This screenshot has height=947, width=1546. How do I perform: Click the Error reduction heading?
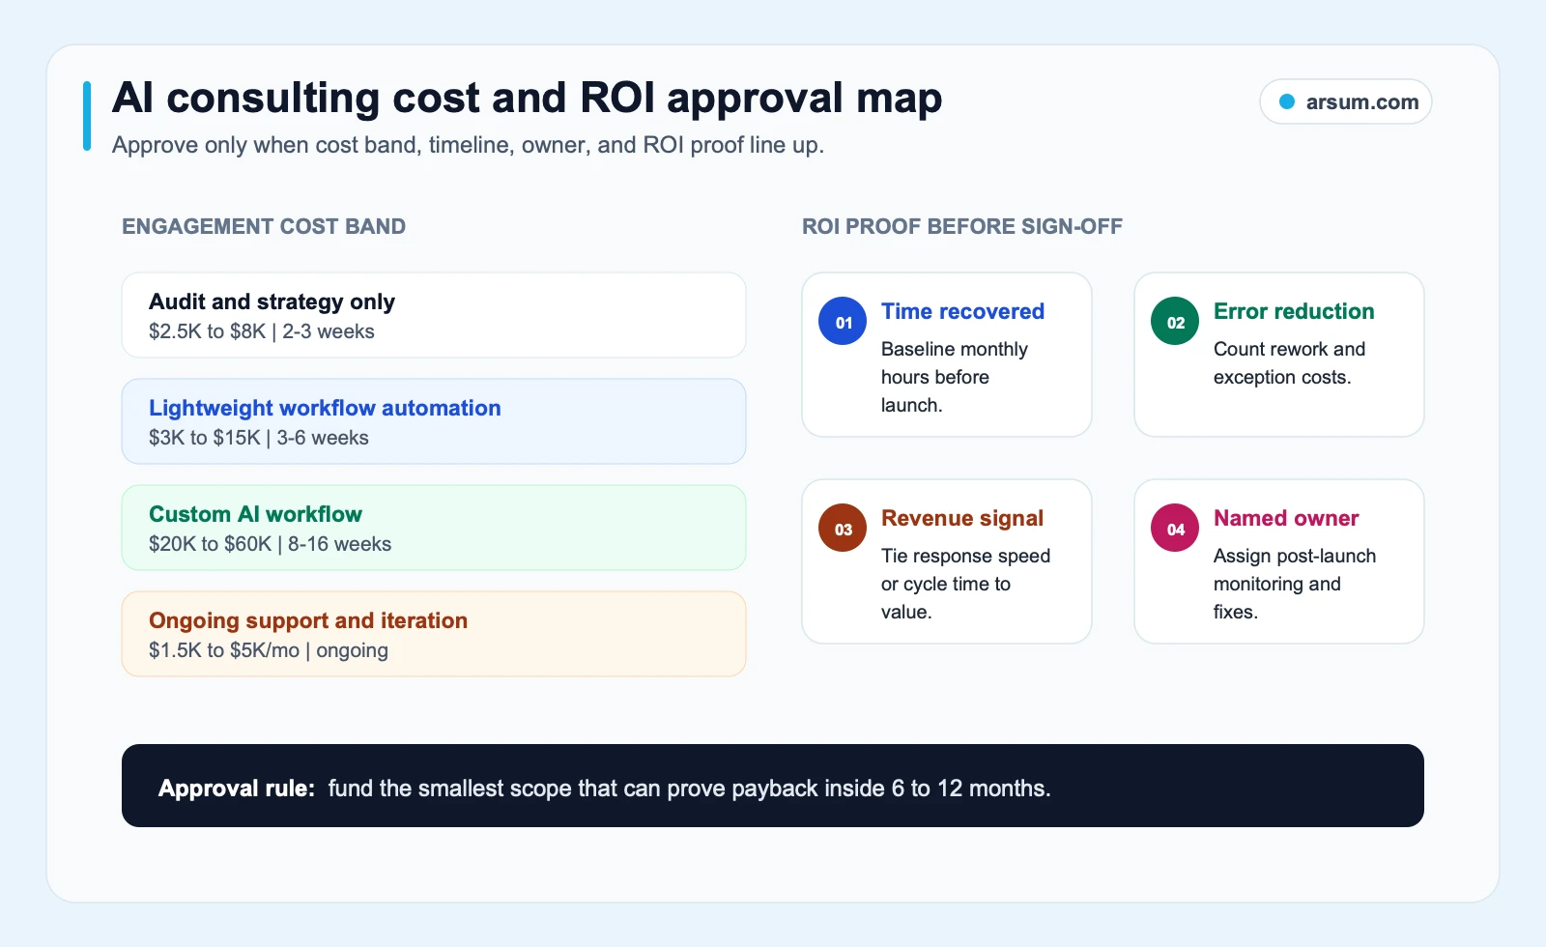[1294, 311]
